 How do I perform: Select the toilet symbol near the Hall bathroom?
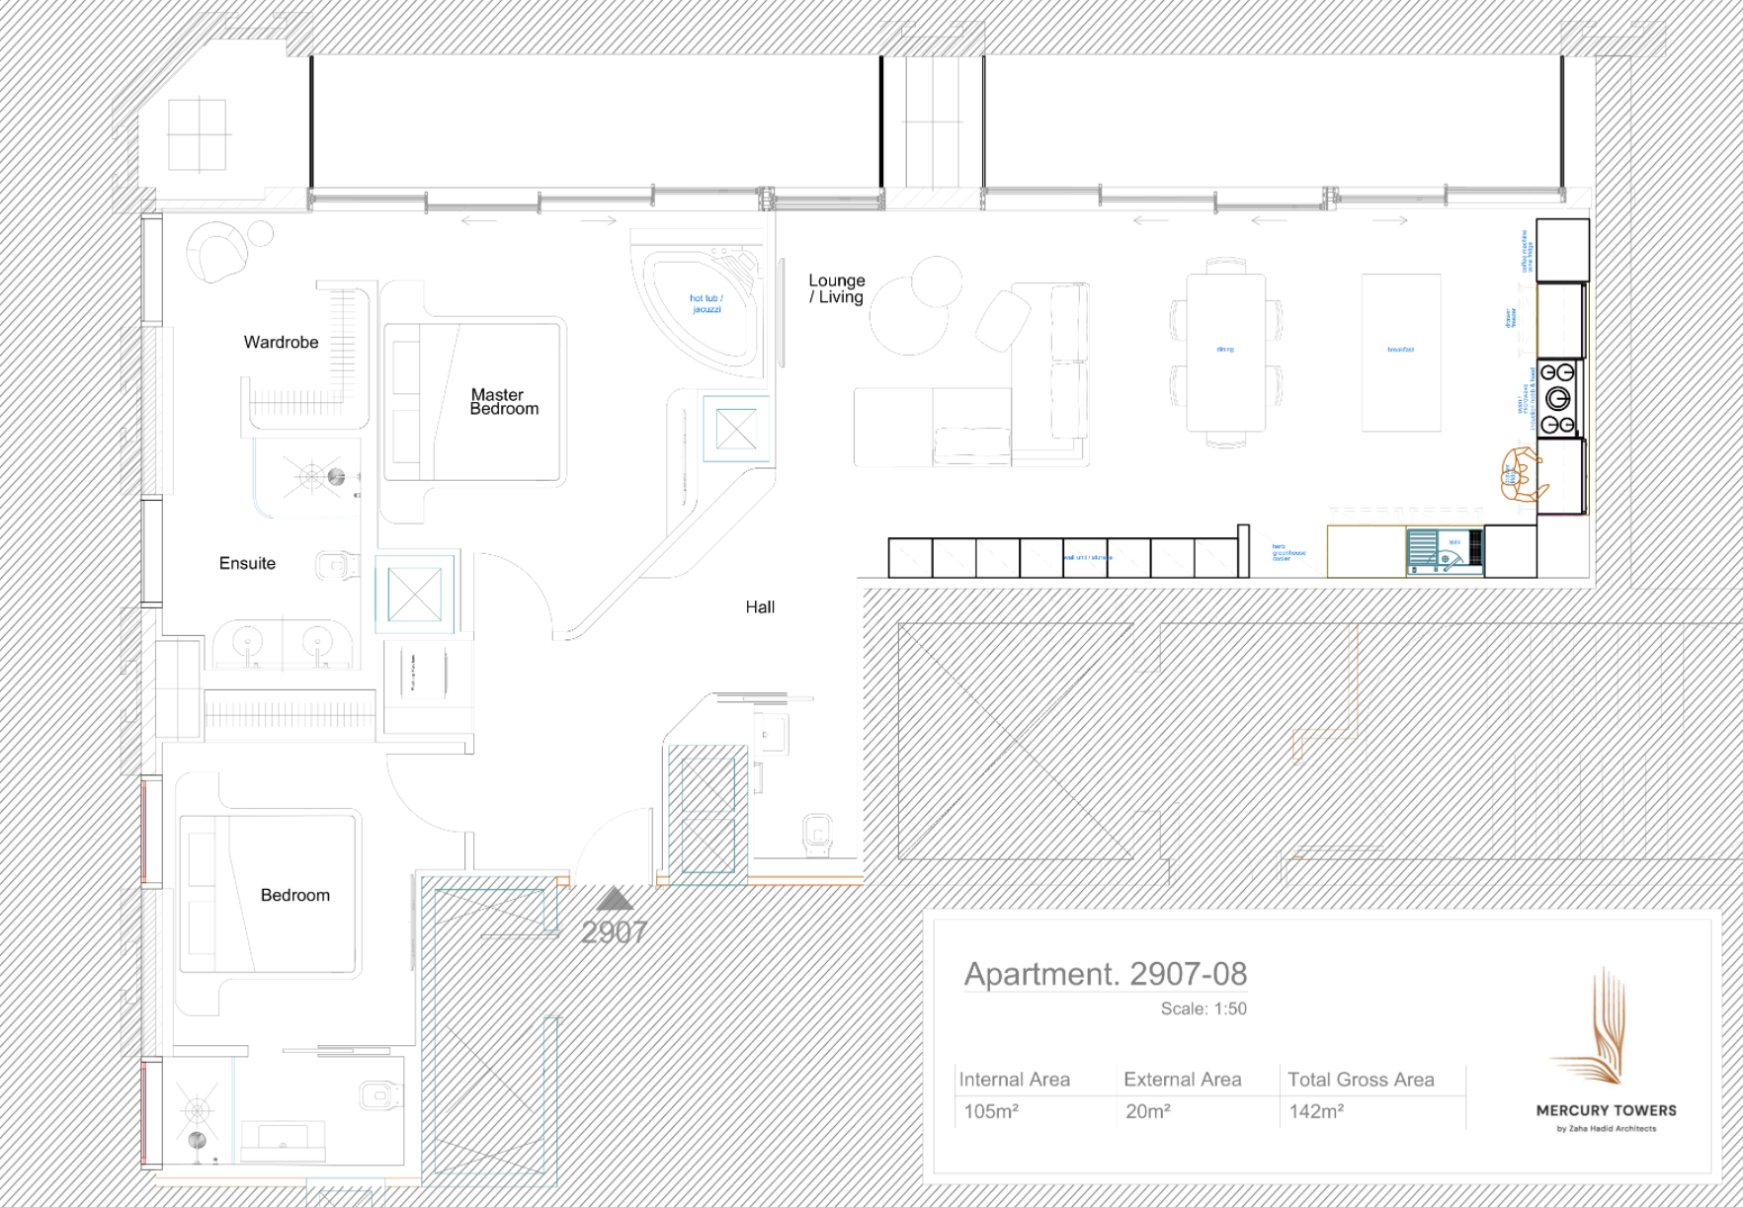815,830
